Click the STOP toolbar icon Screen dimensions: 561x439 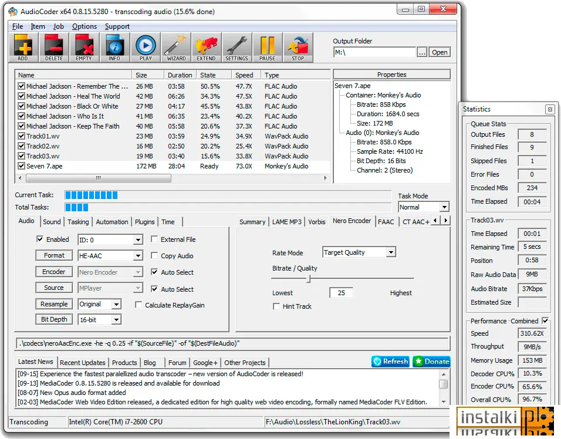pos(298,48)
